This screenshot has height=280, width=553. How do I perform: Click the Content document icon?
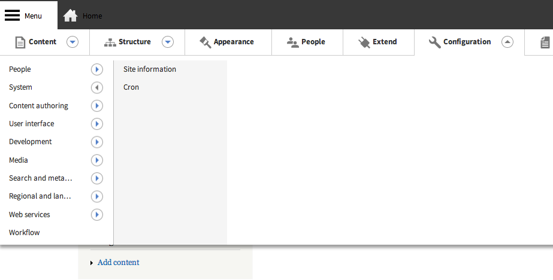click(20, 42)
